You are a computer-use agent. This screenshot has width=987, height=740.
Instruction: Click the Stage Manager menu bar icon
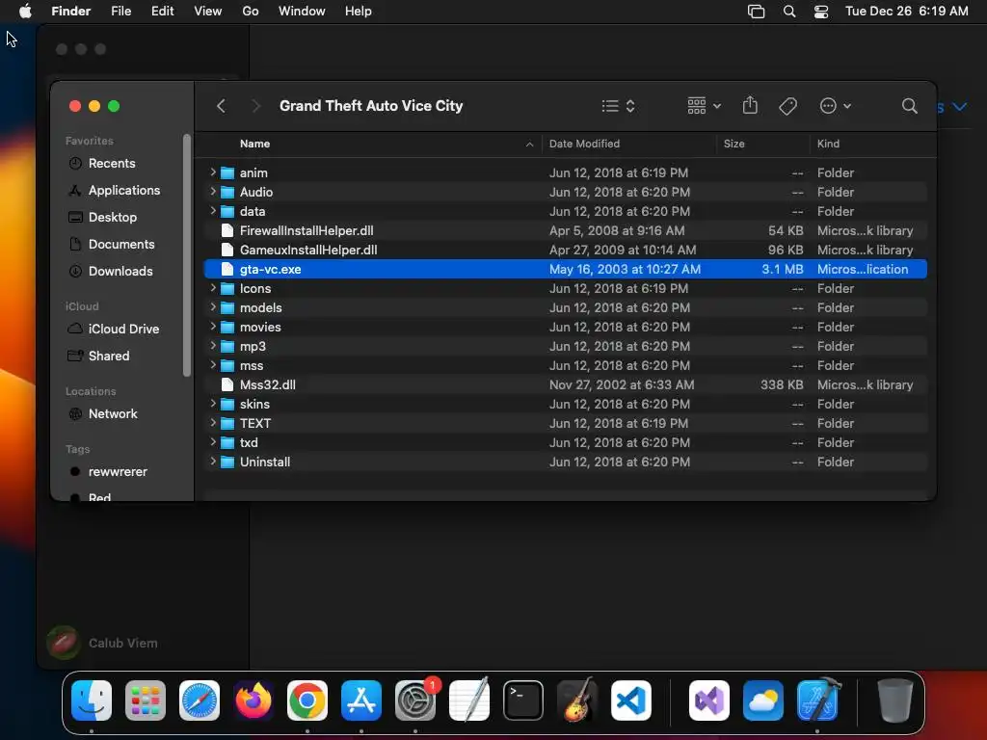tap(756, 12)
